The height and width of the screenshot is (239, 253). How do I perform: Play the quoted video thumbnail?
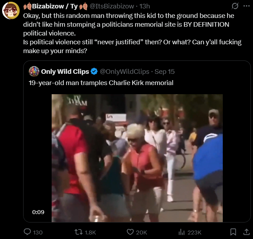pos(137,158)
